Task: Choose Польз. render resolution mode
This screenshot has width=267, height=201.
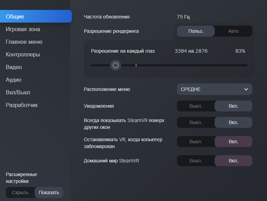Action: (x=196, y=31)
